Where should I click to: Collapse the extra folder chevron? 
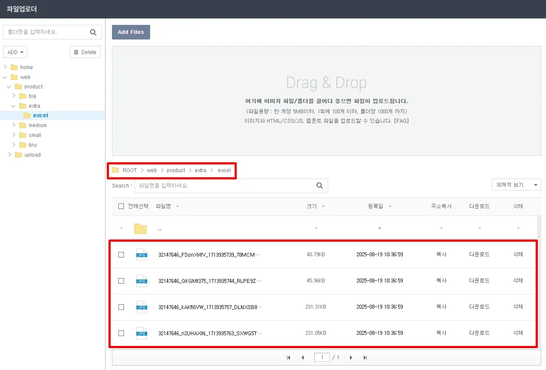click(x=14, y=106)
